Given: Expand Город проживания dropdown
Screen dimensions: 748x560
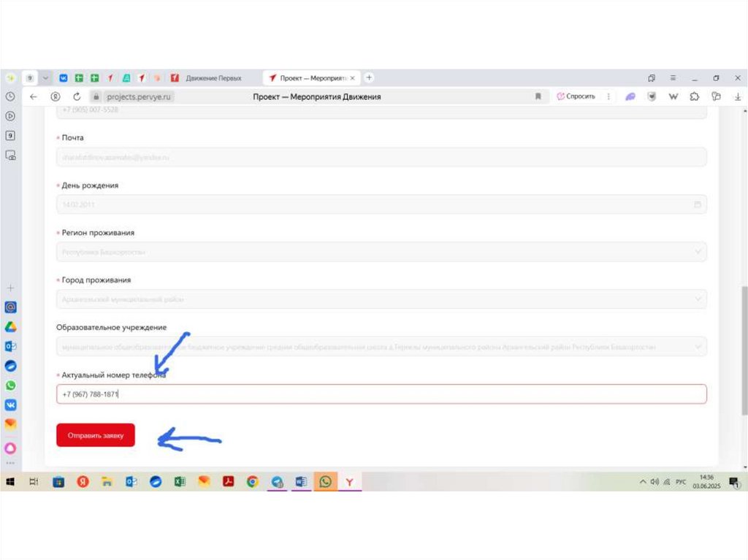Looking at the screenshot, I should [x=698, y=299].
